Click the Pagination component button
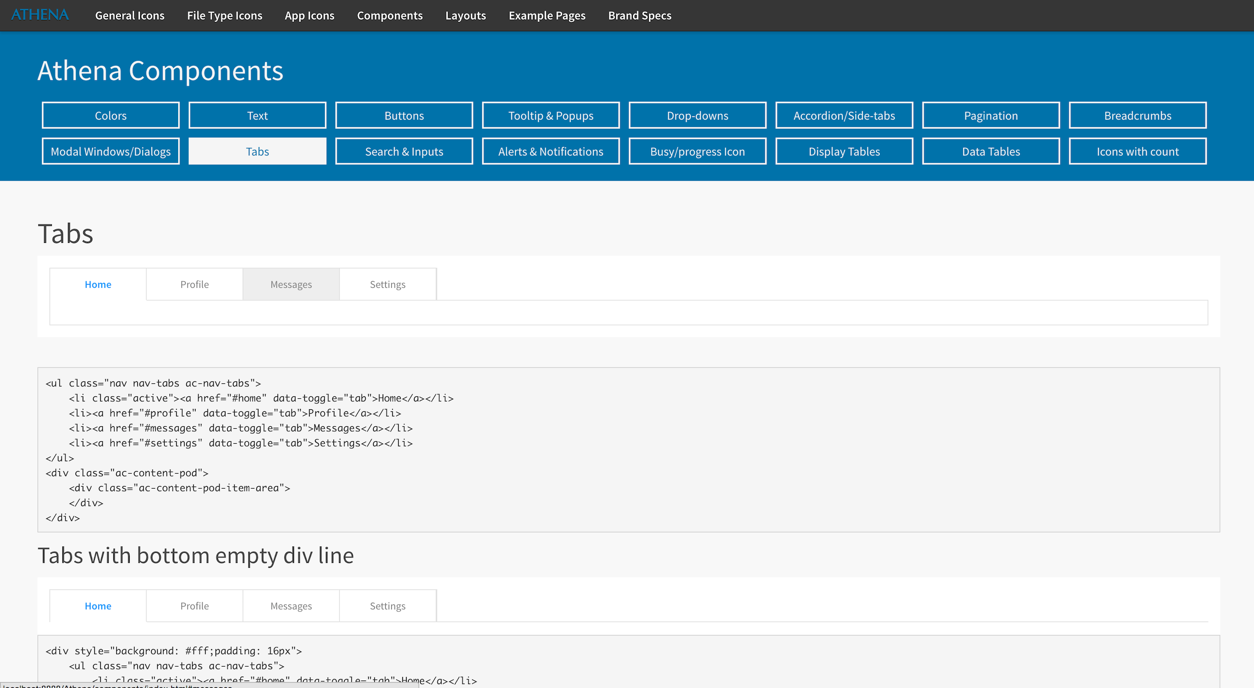Screen dimensions: 1254x688 (x=991, y=114)
